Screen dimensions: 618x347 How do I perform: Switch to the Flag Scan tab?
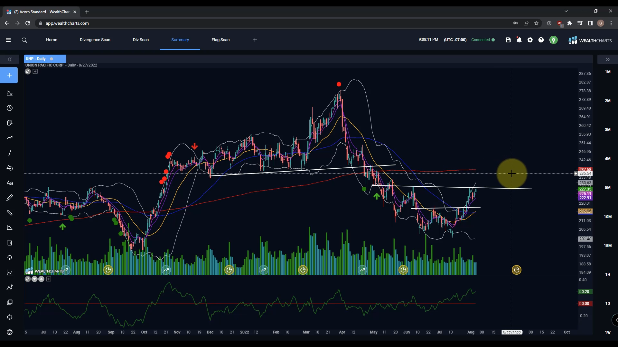220,40
